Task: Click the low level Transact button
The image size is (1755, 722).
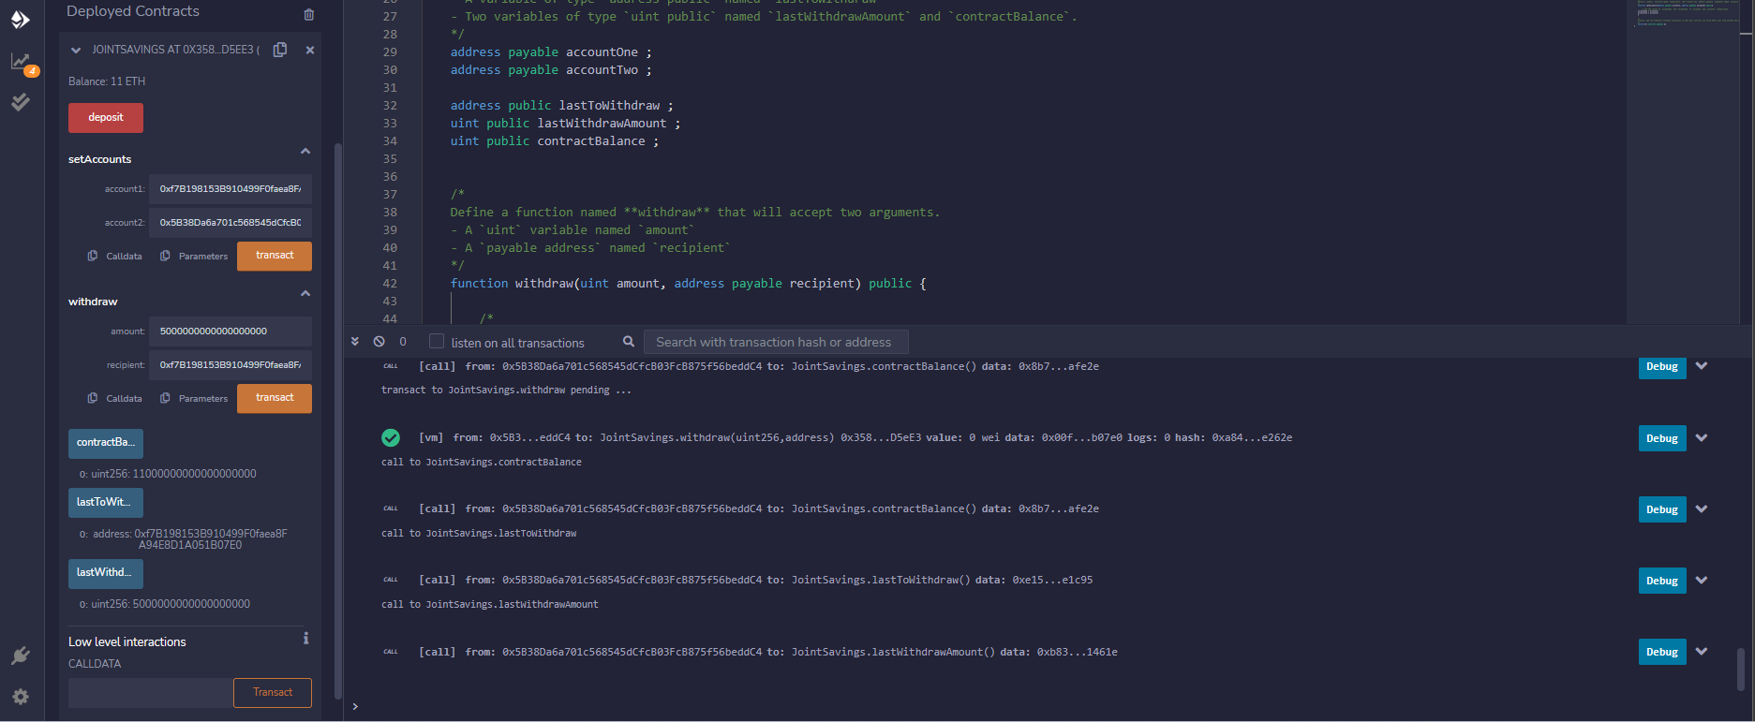Action: [273, 693]
